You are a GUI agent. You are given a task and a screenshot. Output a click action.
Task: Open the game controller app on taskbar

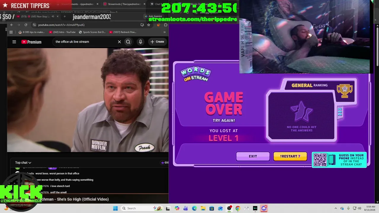[246, 208]
